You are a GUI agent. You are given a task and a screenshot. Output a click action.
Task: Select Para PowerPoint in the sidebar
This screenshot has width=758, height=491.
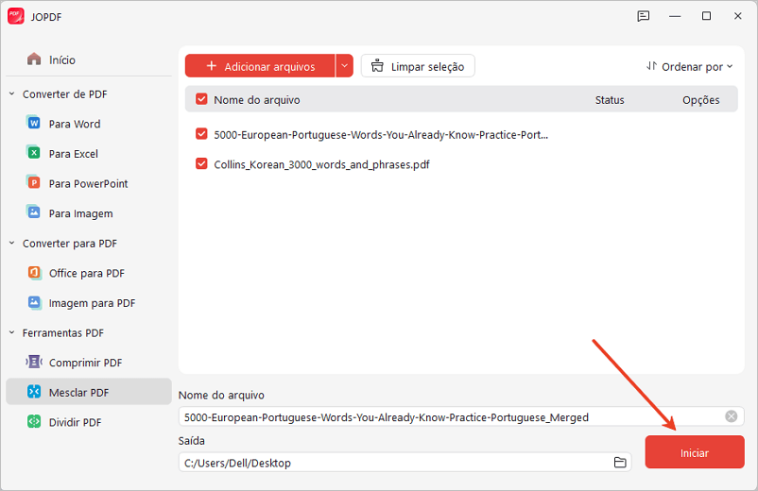89,183
